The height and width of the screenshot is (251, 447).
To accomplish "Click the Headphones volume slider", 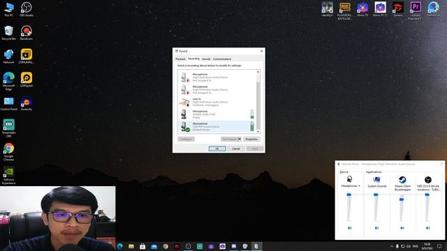I will 349,195.
